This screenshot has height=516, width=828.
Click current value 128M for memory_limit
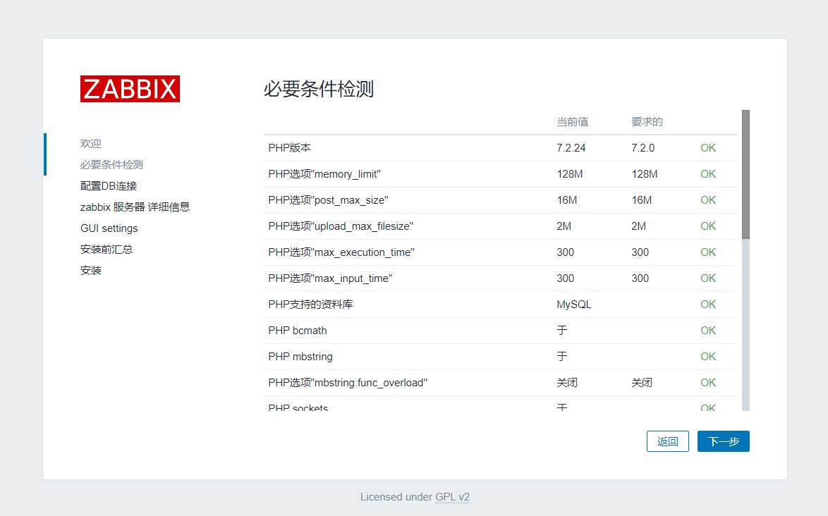570,174
